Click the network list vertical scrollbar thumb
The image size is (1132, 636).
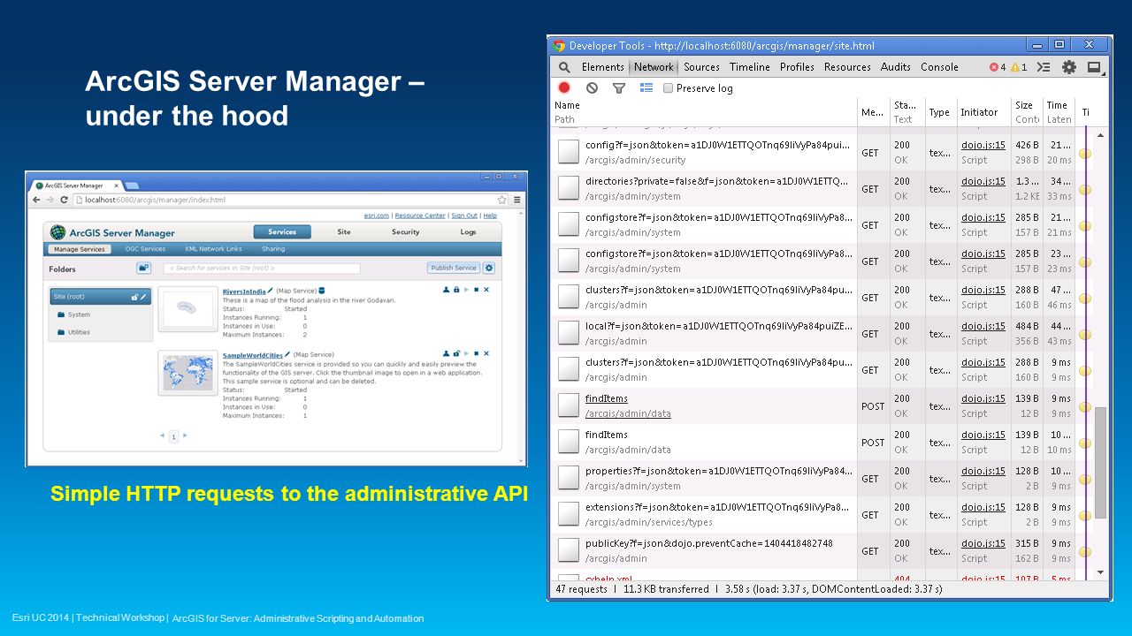[x=1101, y=461]
